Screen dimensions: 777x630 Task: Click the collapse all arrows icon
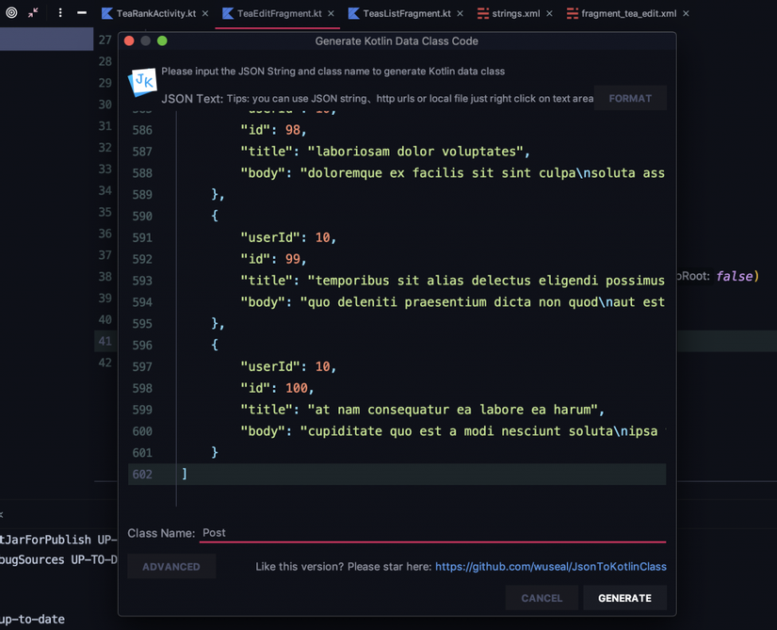[34, 13]
